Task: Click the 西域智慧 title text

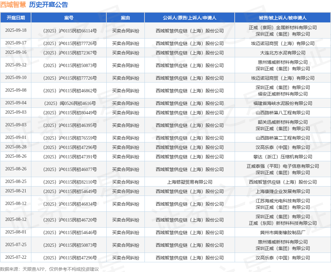Action: pyautogui.click(x=13, y=5)
